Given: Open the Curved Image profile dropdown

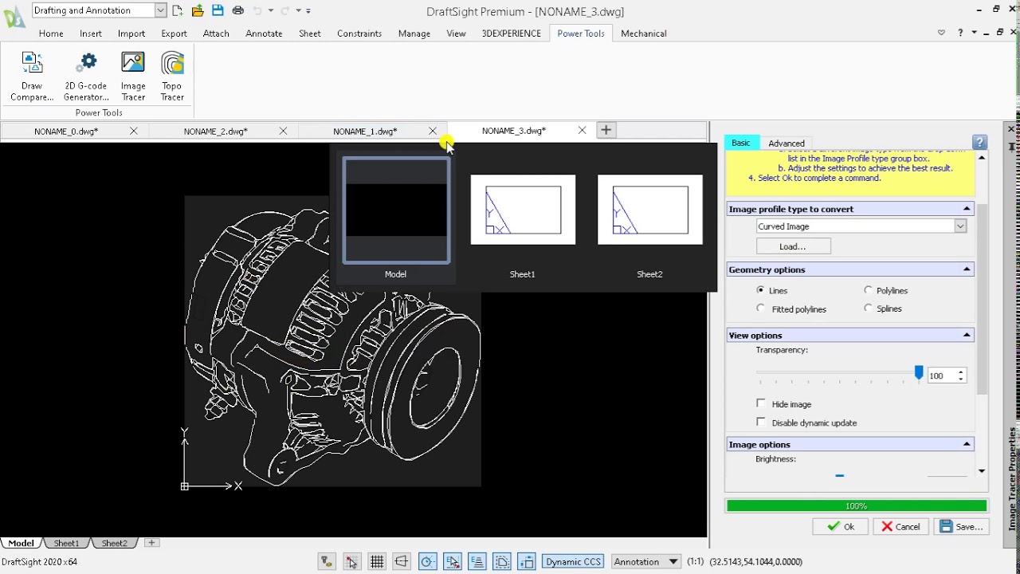Looking at the screenshot, I should pyautogui.click(x=960, y=226).
